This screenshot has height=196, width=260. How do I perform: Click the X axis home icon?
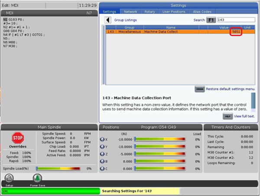102,140
